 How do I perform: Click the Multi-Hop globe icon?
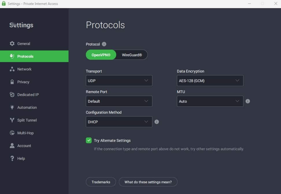[x=12, y=133]
